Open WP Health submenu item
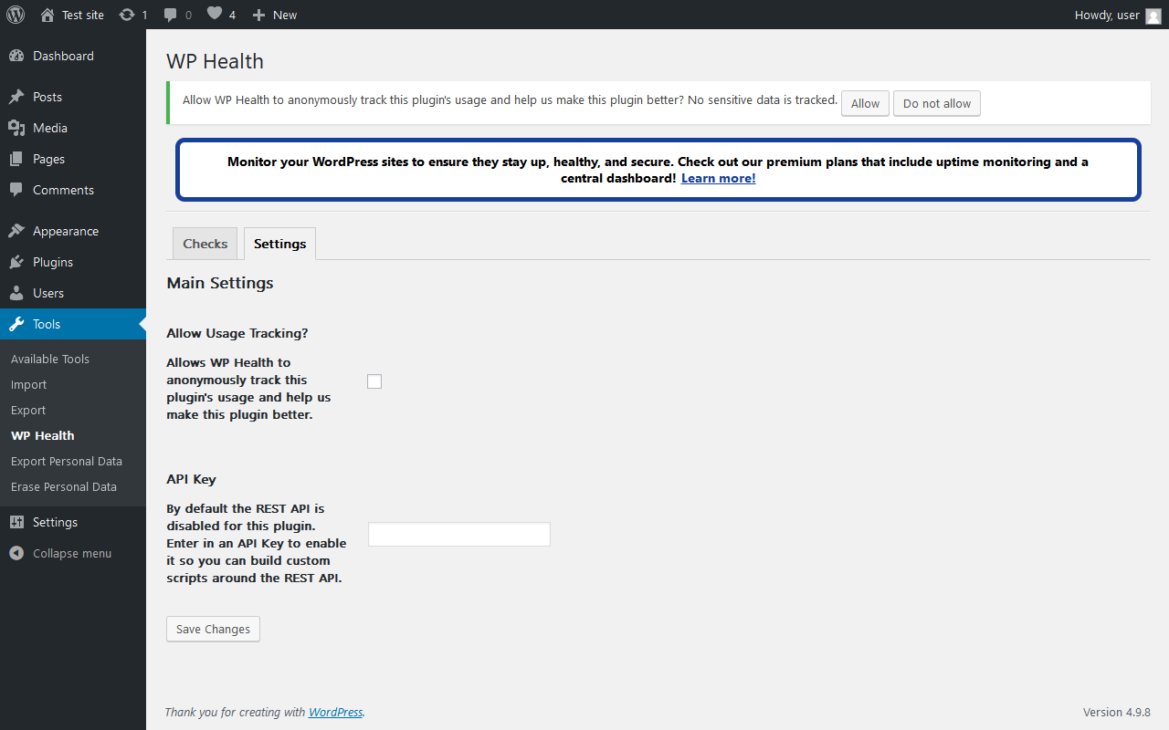Screen dimensions: 1169x730 pos(43,435)
